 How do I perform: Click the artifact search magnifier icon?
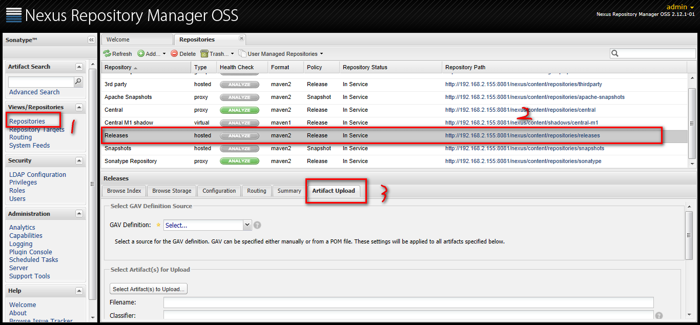point(78,82)
